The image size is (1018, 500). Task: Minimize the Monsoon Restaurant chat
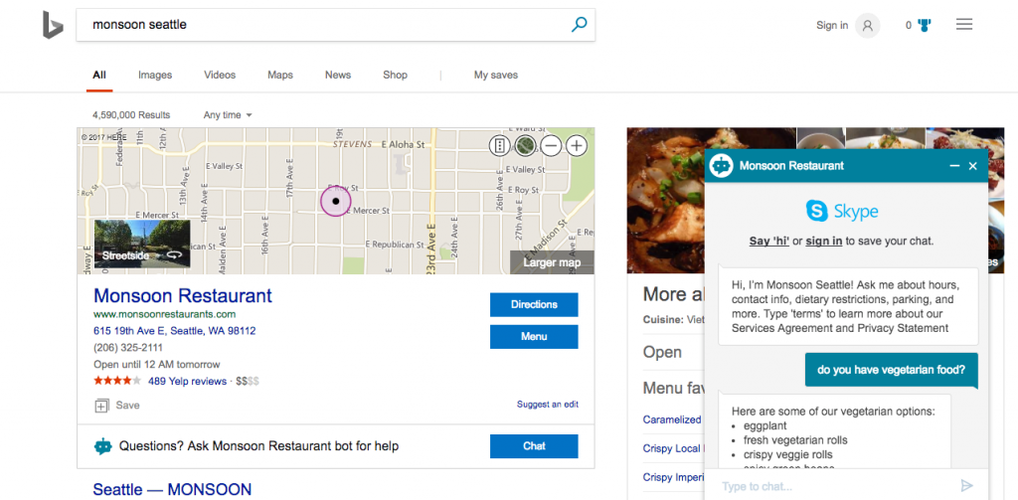coord(954,166)
